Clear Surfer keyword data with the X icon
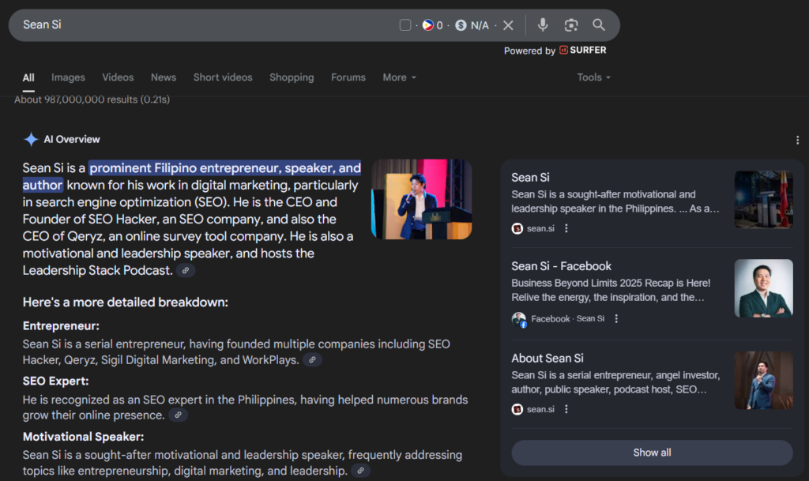Viewport: 809px width, 481px height. 508,24
